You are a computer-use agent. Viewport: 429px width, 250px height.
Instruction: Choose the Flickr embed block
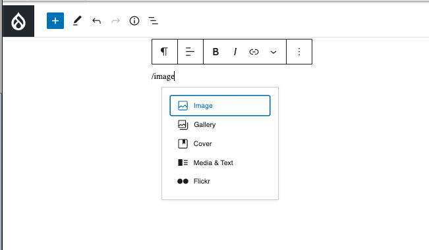[x=220, y=181]
